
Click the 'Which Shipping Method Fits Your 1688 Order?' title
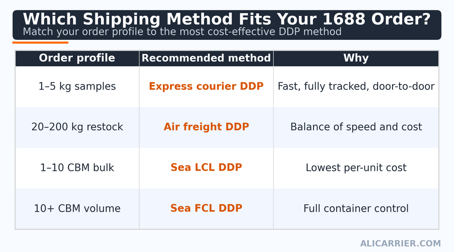tap(227, 19)
